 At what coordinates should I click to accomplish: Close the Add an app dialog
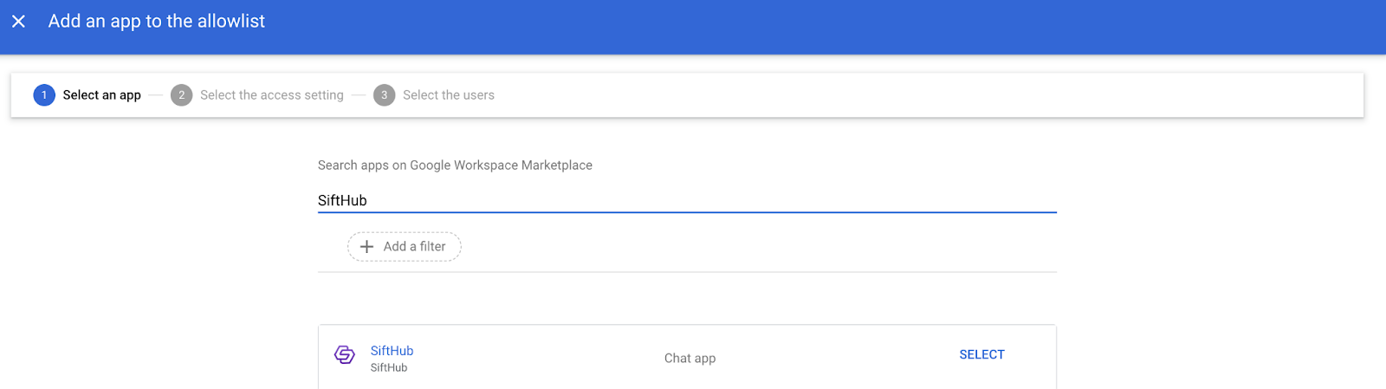click(18, 21)
